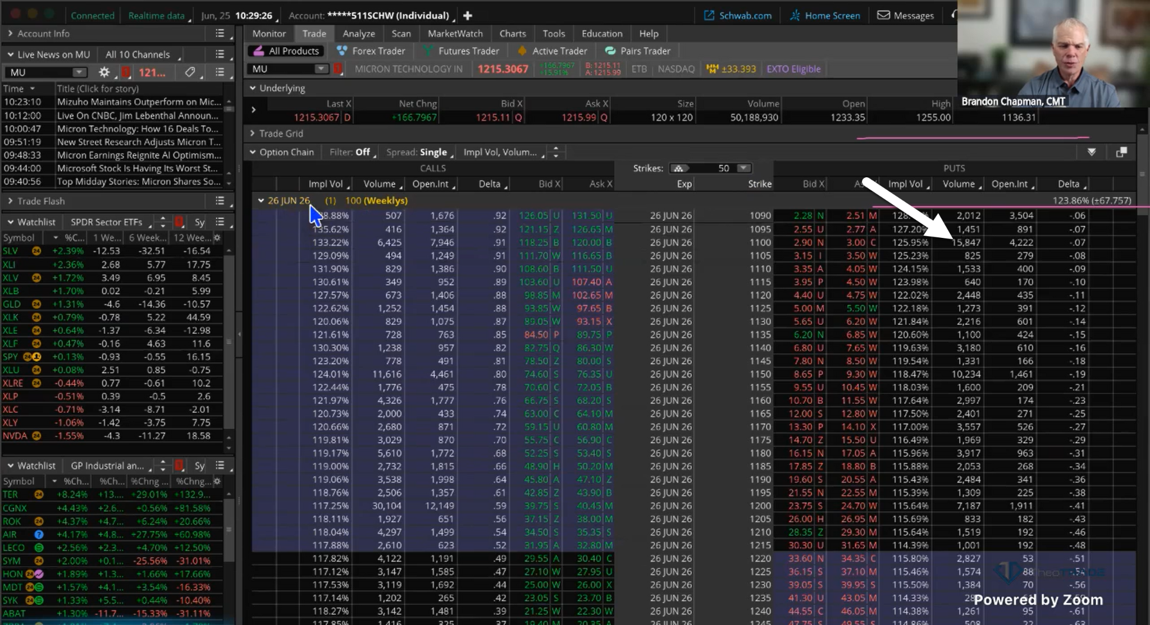Image resolution: width=1150 pixels, height=625 pixels.
Task: Open the Account selector dropdown
Action: (x=371, y=16)
